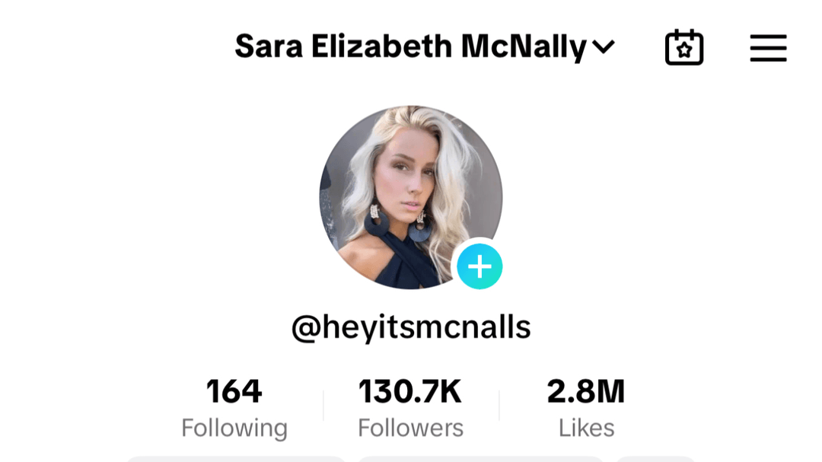Tap the Likes label
The height and width of the screenshot is (462, 822).
click(586, 428)
